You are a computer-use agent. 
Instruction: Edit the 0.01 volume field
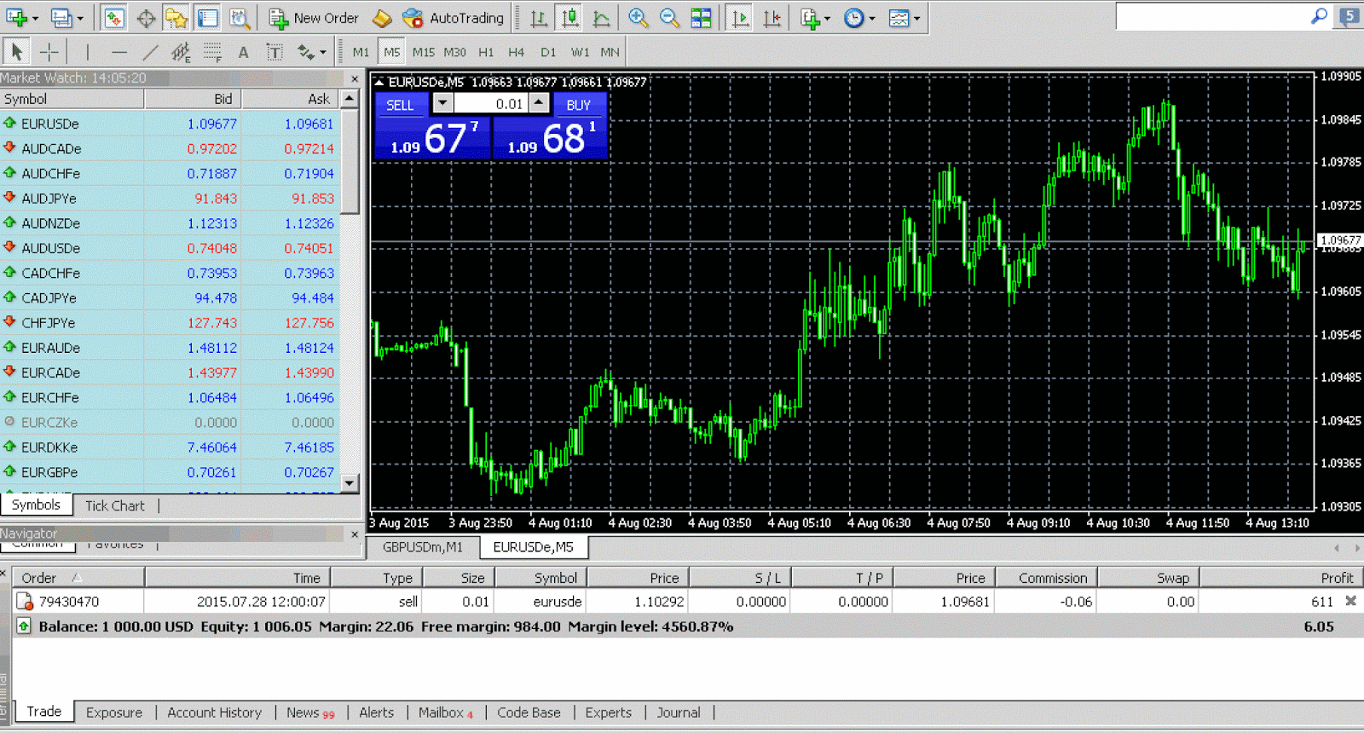(490, 103)
